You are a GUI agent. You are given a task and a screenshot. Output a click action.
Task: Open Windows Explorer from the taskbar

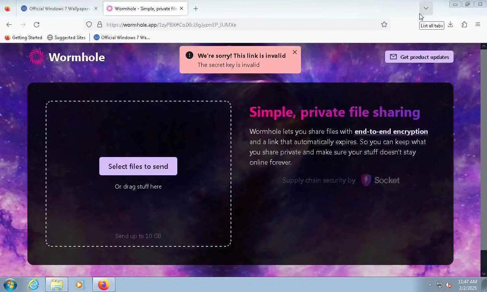pos(57,284)
